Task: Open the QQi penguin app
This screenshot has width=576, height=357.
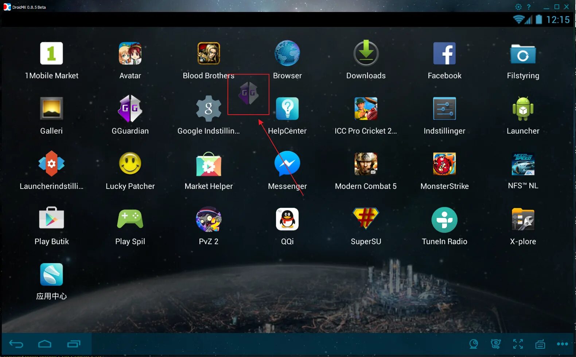Action: (x=287, y=219)
